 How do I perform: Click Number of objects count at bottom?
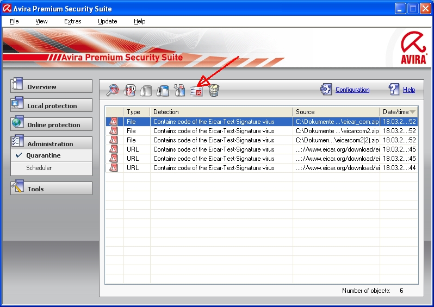click(x=401, y=291)
